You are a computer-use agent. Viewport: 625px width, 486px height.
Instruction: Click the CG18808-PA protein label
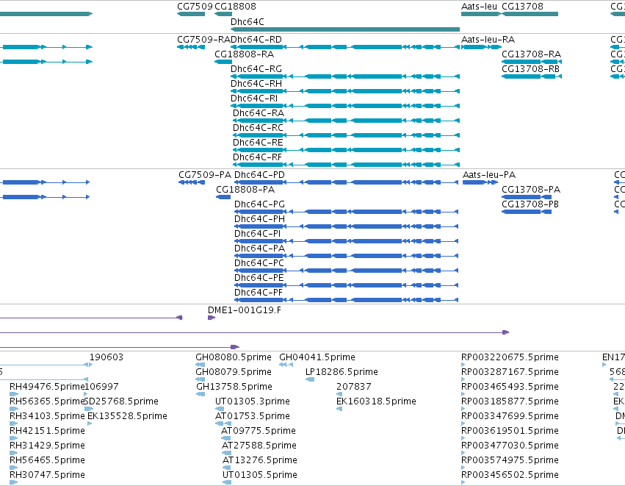pyautogui.click(x=245, y=190)
